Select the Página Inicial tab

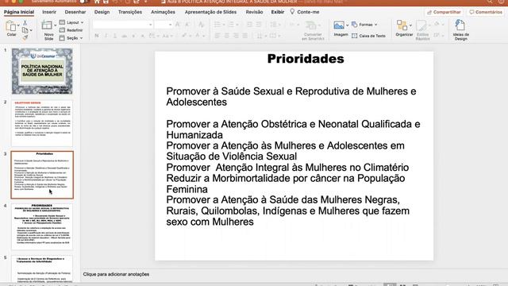19,12
